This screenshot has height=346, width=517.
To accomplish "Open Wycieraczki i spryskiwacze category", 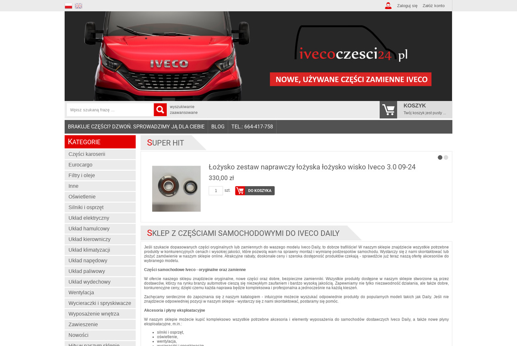I will click(x=100, y=303).
